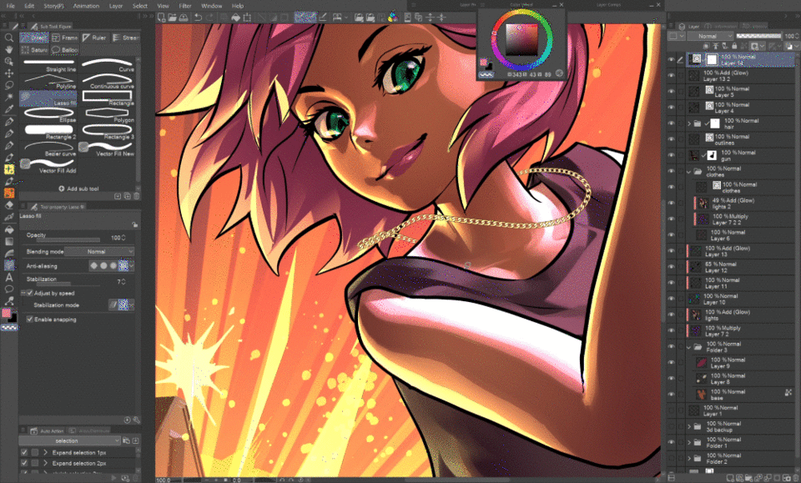
Task: Open the Filter menu
Action: click(x=185, y=6)
